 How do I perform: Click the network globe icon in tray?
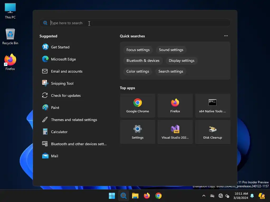221,196
